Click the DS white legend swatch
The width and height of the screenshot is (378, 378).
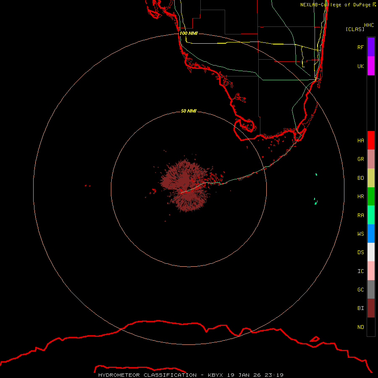371,252
